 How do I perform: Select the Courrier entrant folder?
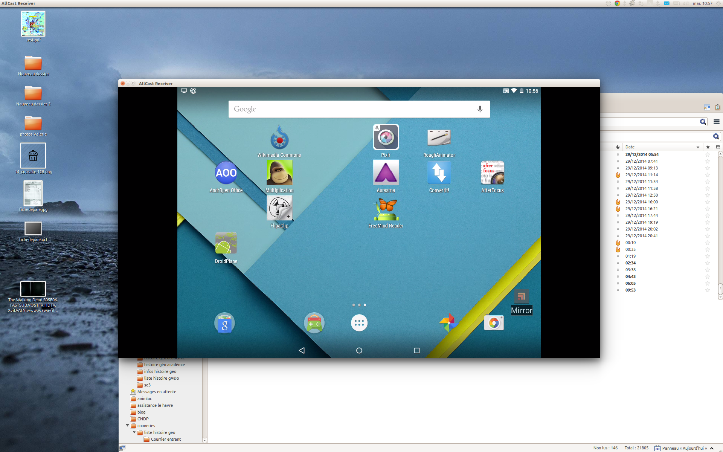pos(166,439)
